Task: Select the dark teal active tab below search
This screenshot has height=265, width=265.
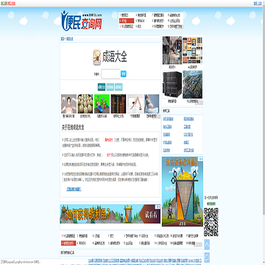Action: 102,87
